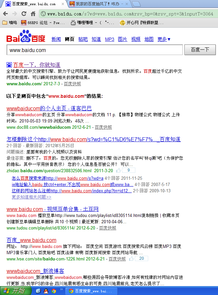Open 怎样删除这个http 百度知道 result
The width and height of the screenshot is (218, 295).
(94, 139)
